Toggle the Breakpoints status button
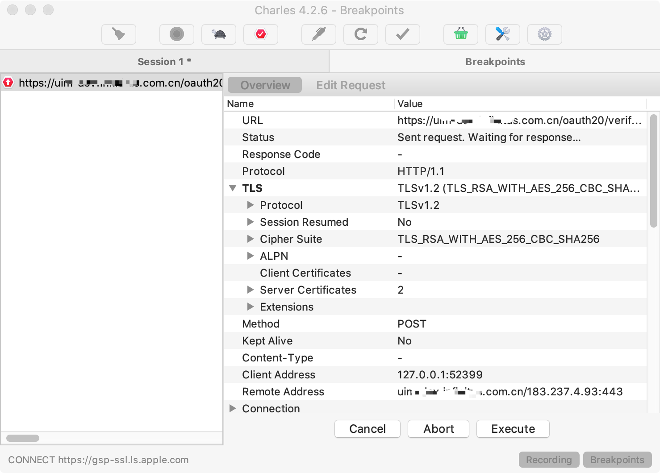The height and width of the screenshot is (473, 660). tap(617, 460)
